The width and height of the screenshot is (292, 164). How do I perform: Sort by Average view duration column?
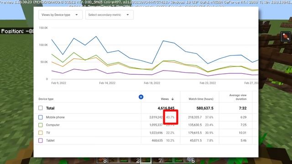pos(238,97)
